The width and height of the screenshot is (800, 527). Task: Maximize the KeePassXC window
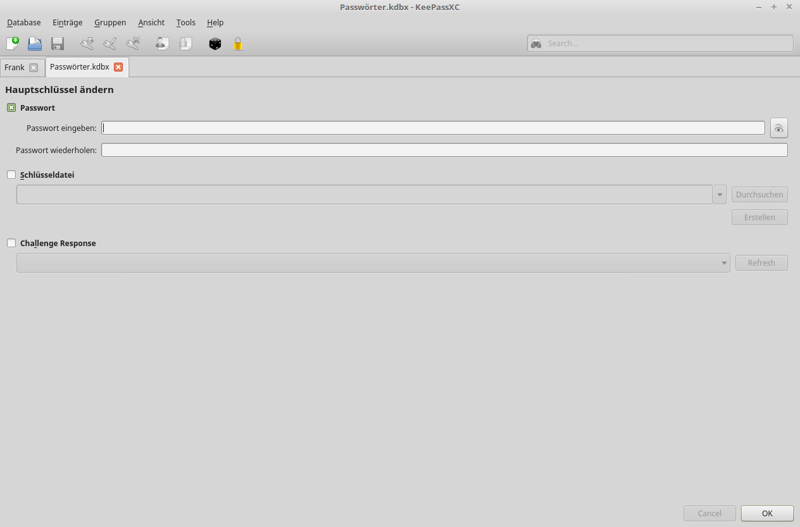point(773,7)
